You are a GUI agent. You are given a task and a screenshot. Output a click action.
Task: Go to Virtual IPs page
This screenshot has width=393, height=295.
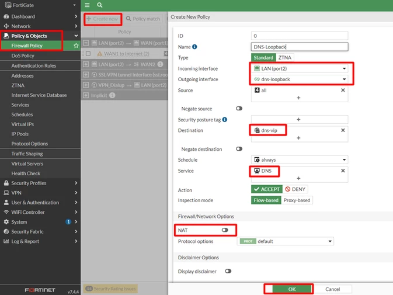(x=23, y=124)
